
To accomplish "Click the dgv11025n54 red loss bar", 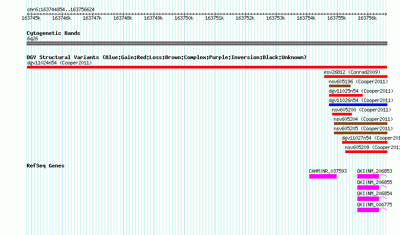I will click(x=346, y=95).
